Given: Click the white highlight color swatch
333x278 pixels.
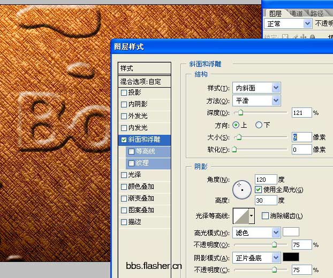Looking at the screenshot, I should point(291,232).
